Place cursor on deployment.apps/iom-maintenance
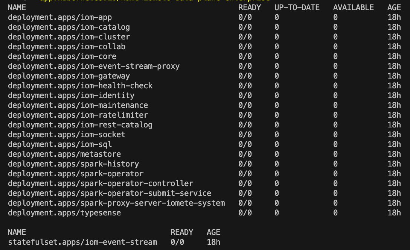 [78, 105]
